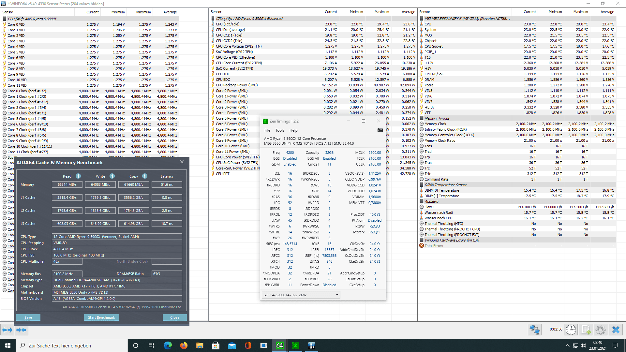Click the expand columns left-right arrows icon
626x352 pixels.
pos(7,330)
